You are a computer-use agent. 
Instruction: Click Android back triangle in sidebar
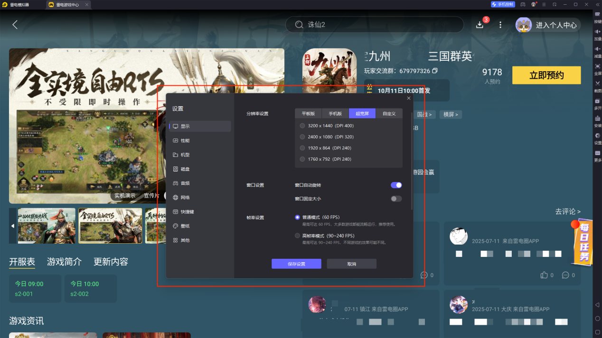pos(597,304)
